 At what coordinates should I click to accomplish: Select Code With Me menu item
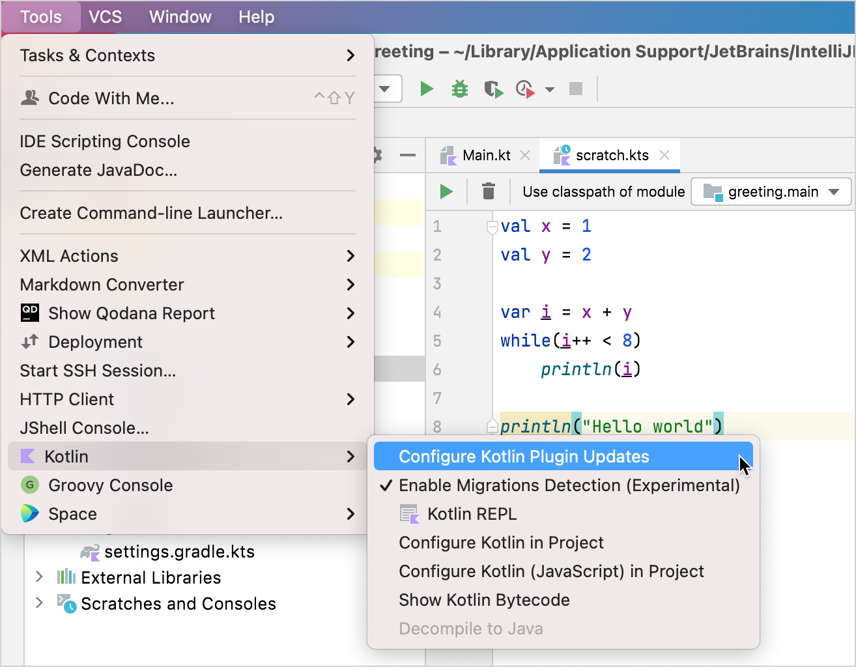tap(188, 98)
